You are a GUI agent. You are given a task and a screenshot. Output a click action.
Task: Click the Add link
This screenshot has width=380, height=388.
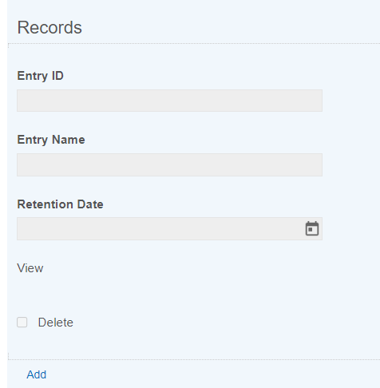coord(37,374)
